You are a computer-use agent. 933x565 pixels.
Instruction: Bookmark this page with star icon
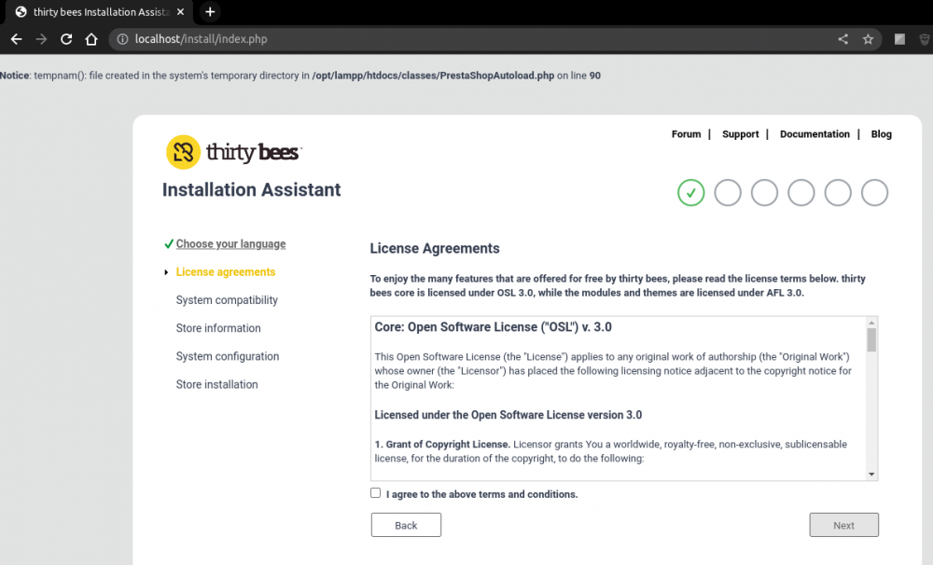coord(868,39)
